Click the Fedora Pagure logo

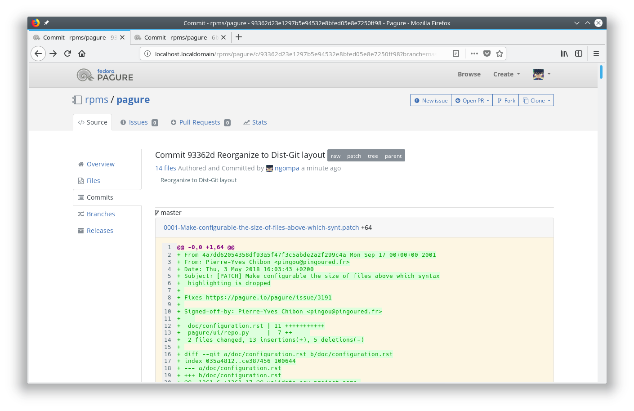105,75
